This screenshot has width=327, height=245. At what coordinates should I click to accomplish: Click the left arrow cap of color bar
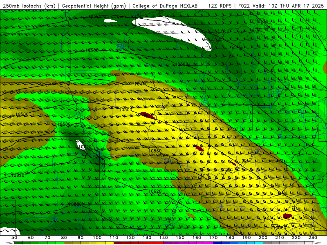[x=10, y=243]
